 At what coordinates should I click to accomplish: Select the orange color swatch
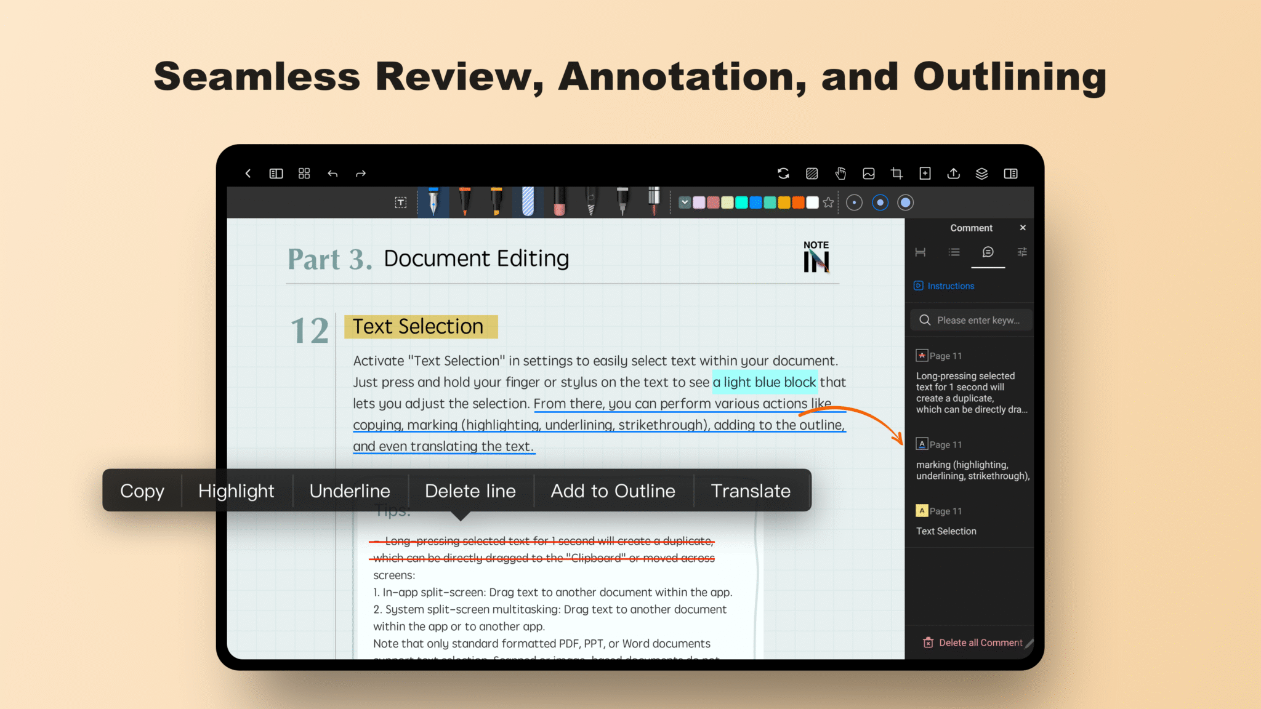798,202
